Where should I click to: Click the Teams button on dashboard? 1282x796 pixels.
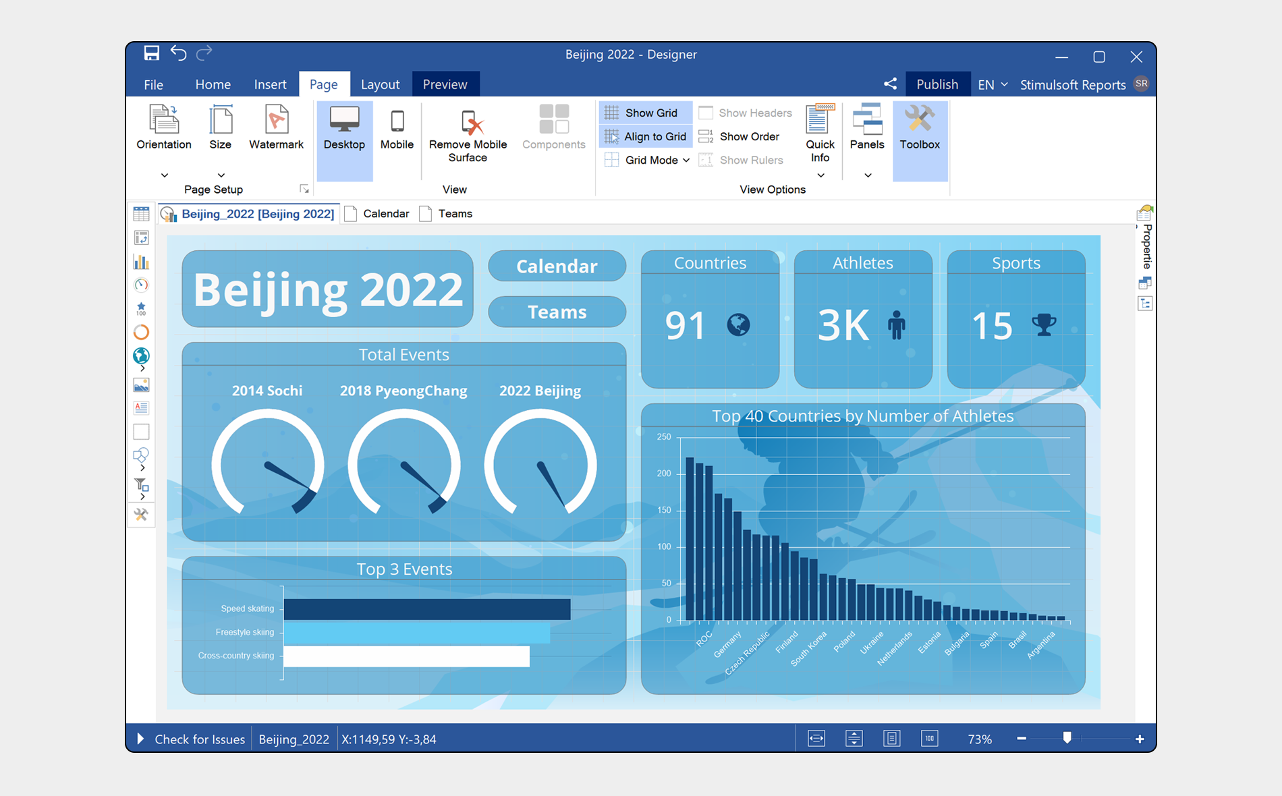click(x=557, y=312)
